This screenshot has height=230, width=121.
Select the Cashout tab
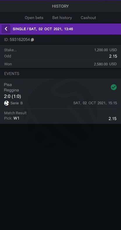click(88, 18)
